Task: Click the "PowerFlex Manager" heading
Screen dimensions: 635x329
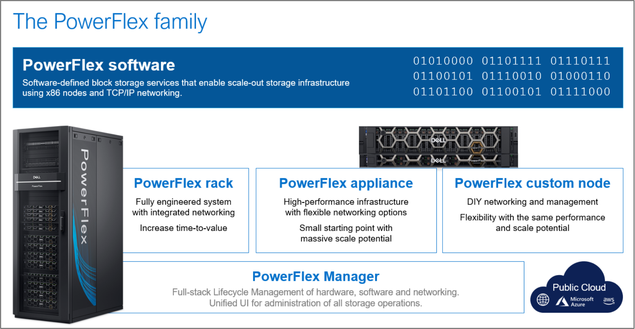Action: [316, 277]
